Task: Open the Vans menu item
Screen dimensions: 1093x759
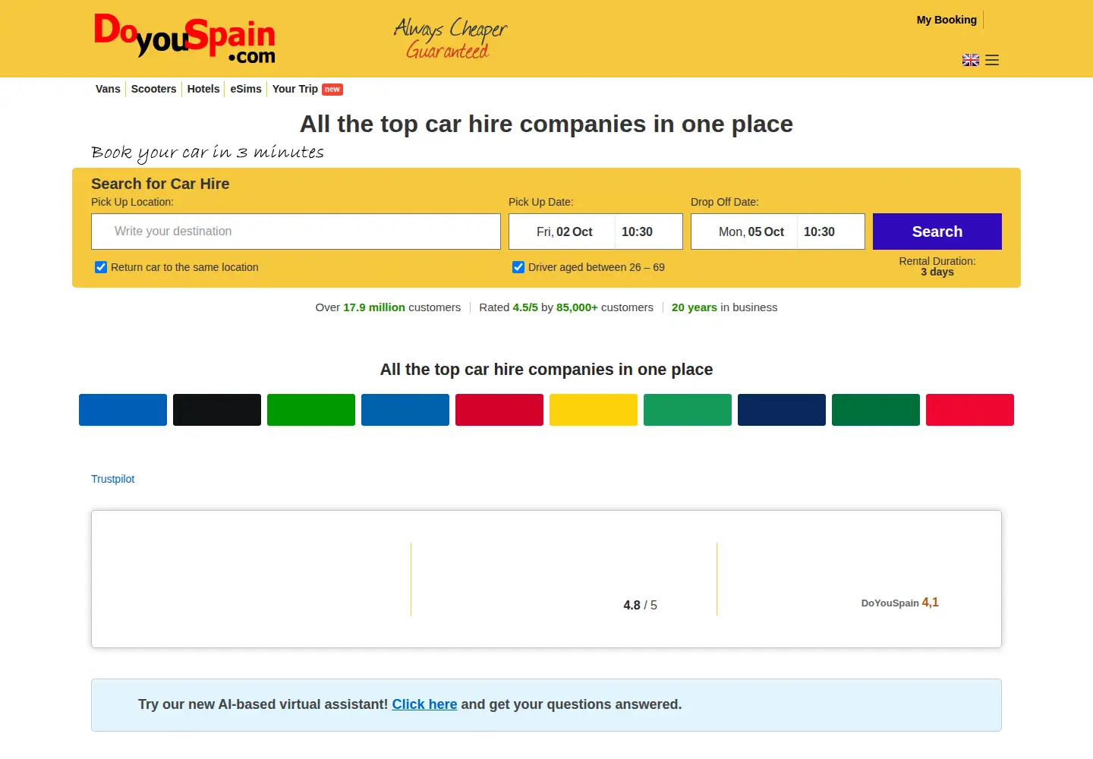Action: [x=108, y=89]
